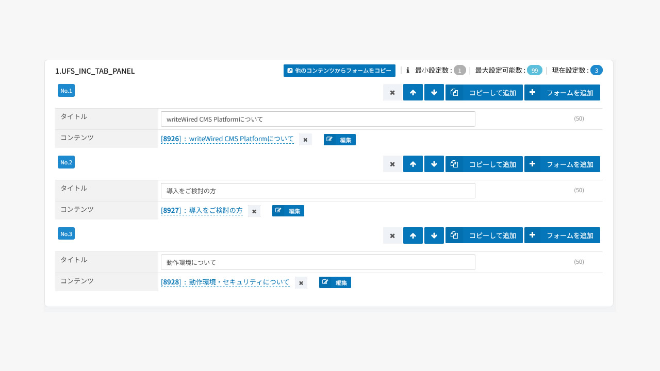Remove linked content 8928 with X icon
The image size is (660, 371).
(301, 283)
